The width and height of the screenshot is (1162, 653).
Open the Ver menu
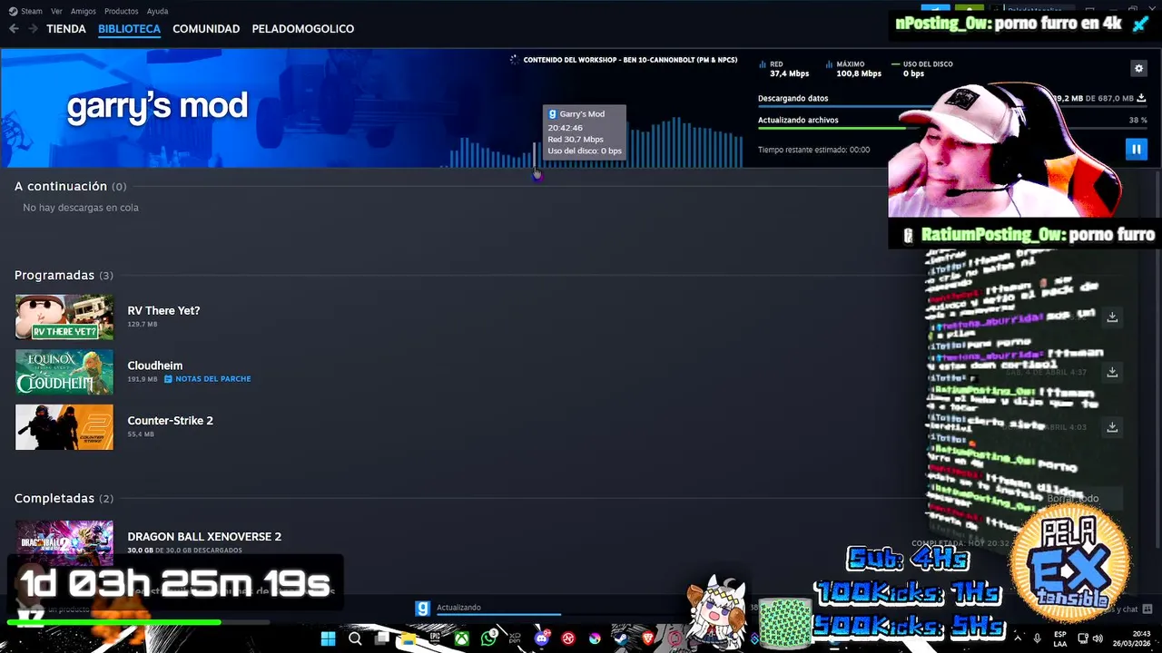pyautogui.click(x=56, y=11)
